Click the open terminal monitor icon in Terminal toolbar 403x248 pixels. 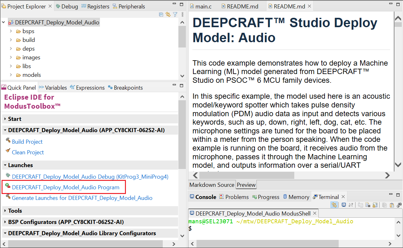click(x=344, y=205)
